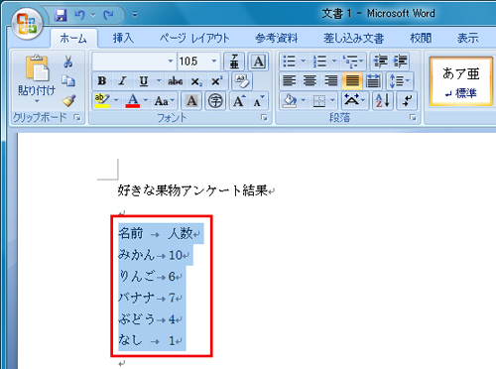496x369 pixels.
Task: Switch to the 校閲 tab
Action: click(x=421, y=39)
